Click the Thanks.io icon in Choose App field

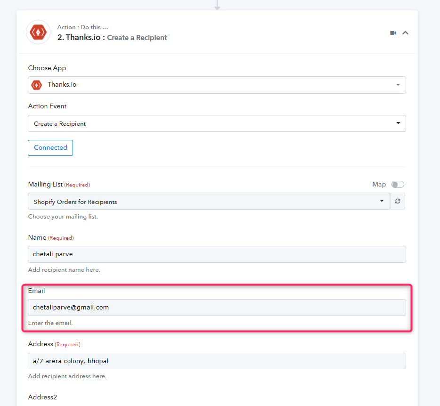coord(36,85)
